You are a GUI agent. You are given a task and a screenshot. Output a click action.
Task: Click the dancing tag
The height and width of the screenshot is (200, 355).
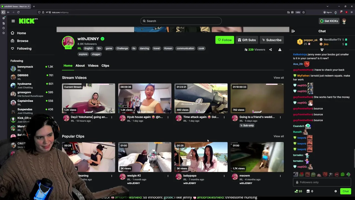pyautogui.click(x=144, y=48)
